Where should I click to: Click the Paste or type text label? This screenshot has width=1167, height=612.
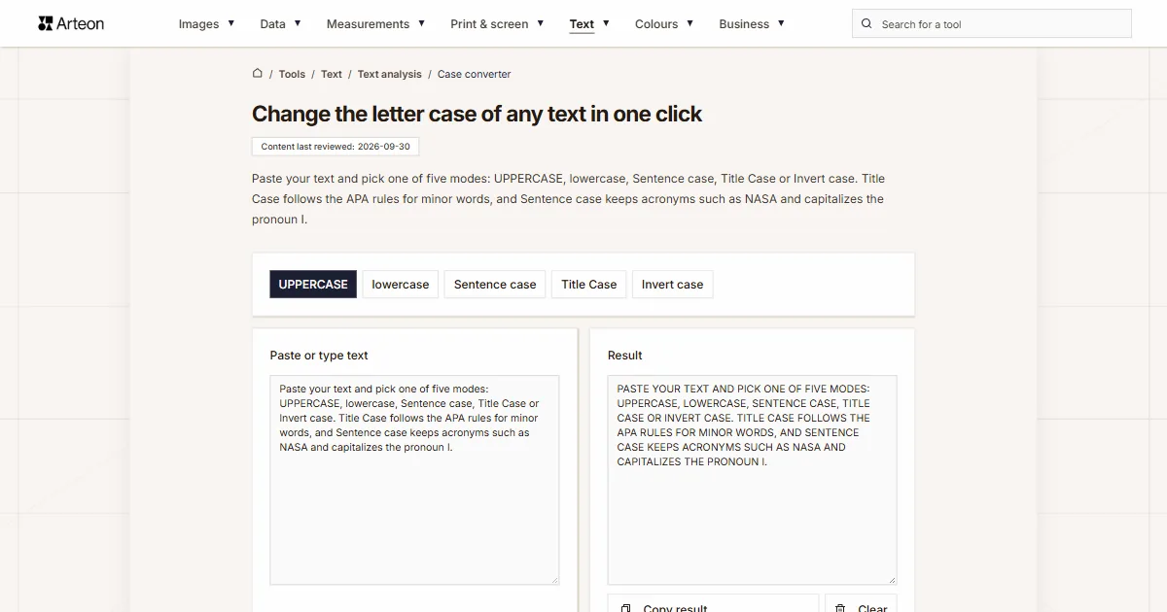pyautogui.click(x=319, y=356)
